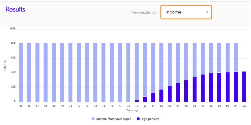Screen dimensions: 251x125
Task: Click the 'View results by:' label
Action: click(144, 13)
